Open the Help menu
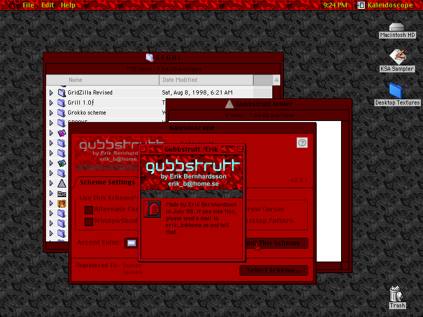 click(68, 5)
